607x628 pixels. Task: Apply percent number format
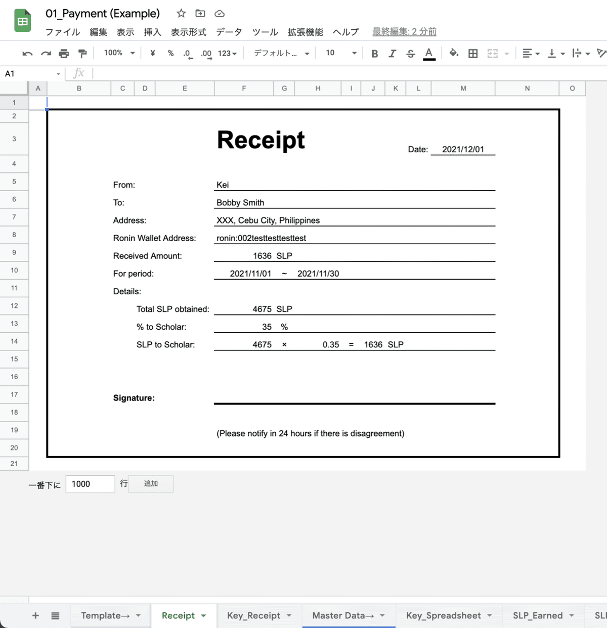point(170,53)
